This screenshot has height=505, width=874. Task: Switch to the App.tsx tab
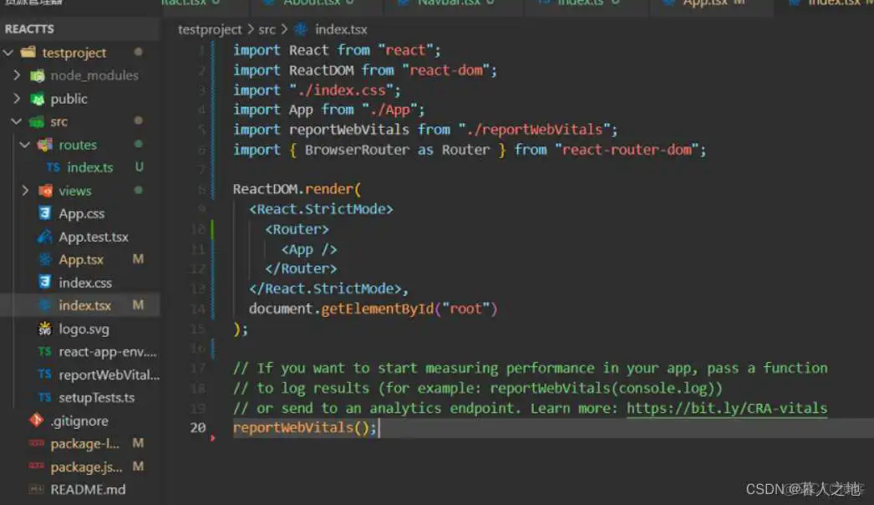(706, 5)
